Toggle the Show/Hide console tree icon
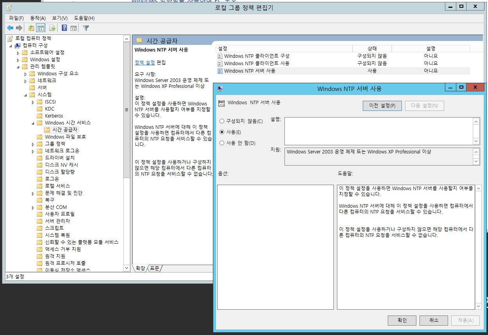 click(x=40, y=28)
